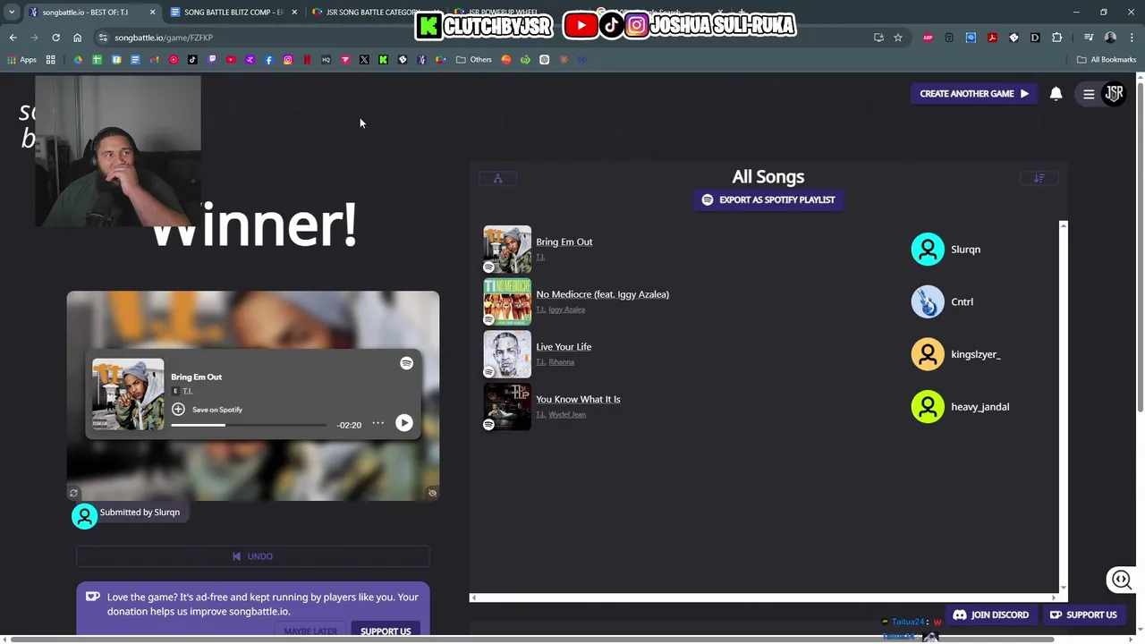Click the Rihanna artist link
This screenshot has height=644, width=1145.
[x=562, y=362]
